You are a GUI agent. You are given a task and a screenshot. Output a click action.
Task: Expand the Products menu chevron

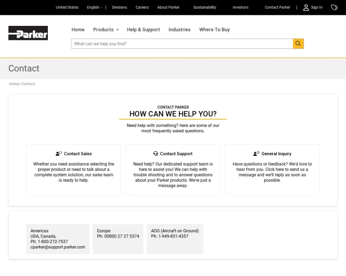pos(118,30)
